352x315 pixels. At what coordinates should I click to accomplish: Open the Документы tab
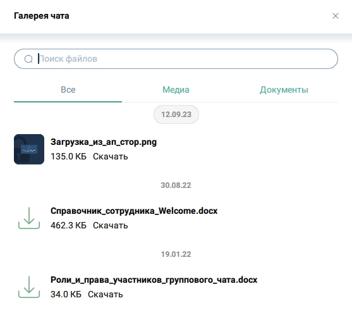284,90
